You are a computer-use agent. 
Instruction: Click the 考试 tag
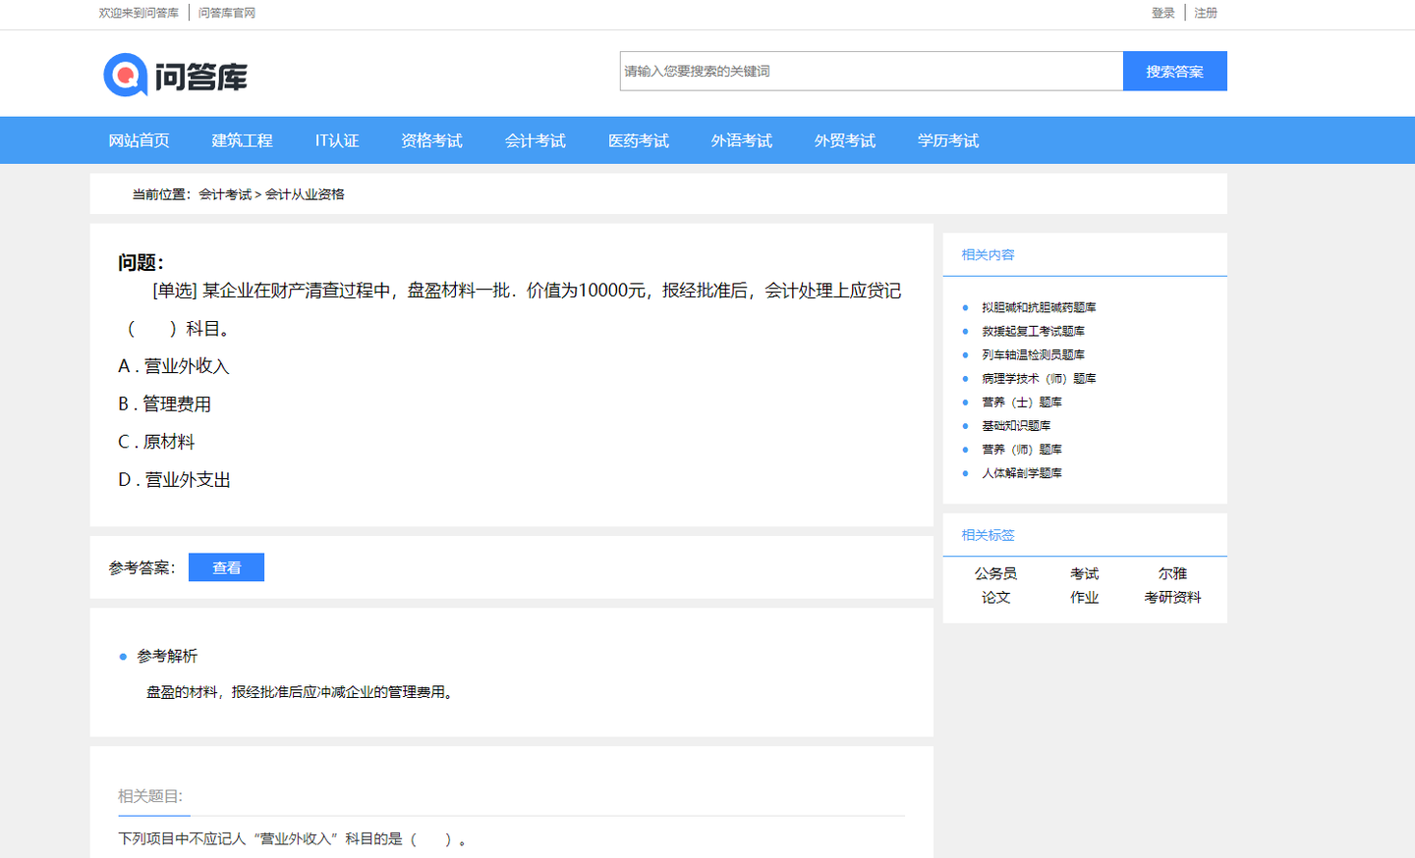coord(1084,573)
